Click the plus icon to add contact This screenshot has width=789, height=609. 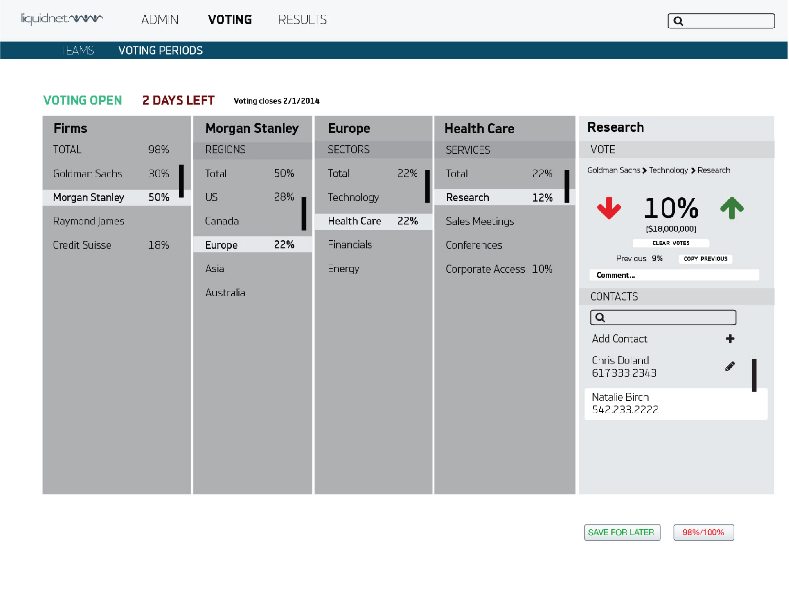[731, 339]
